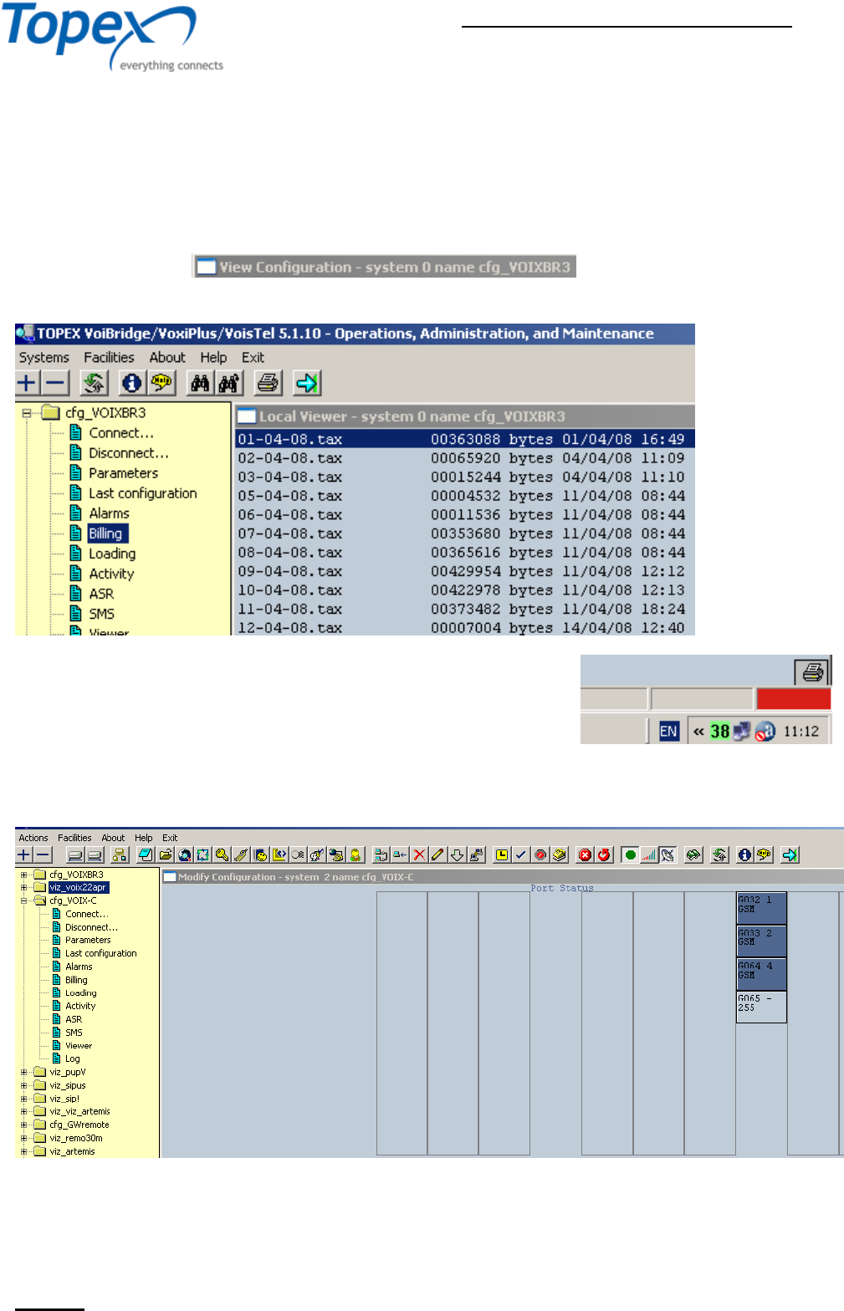Click the smiley face icon in lower toolbar
The width and height of the screenshot is (844, 1311).
point(261,854)
